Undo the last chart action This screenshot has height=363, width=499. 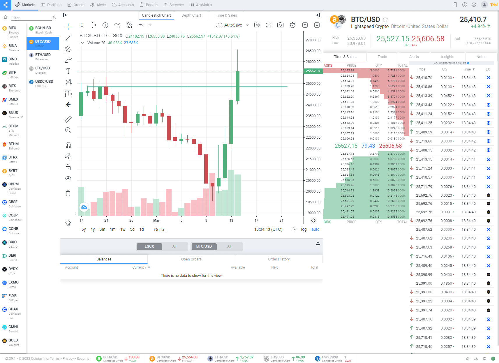click(141, 25)
